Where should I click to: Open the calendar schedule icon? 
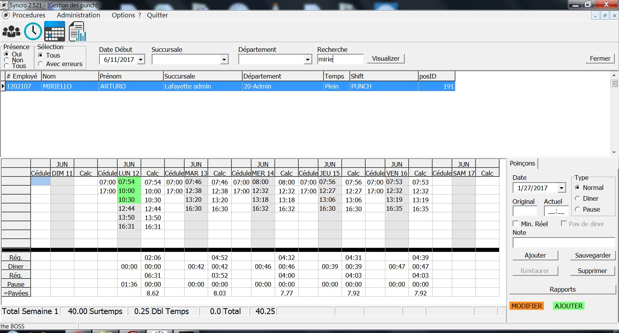coord(55,31)
